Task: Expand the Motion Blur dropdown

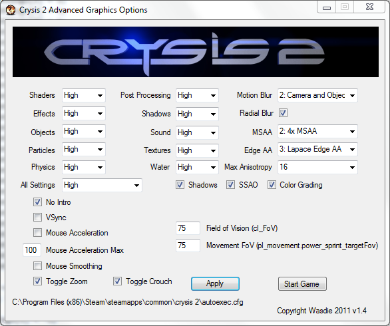Action: click(317, 95)
